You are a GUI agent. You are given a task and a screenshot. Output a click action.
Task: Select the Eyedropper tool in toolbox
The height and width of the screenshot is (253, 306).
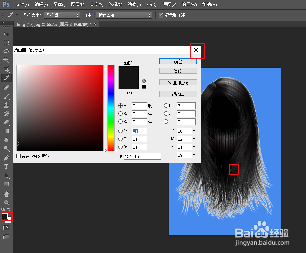point(6,78)
